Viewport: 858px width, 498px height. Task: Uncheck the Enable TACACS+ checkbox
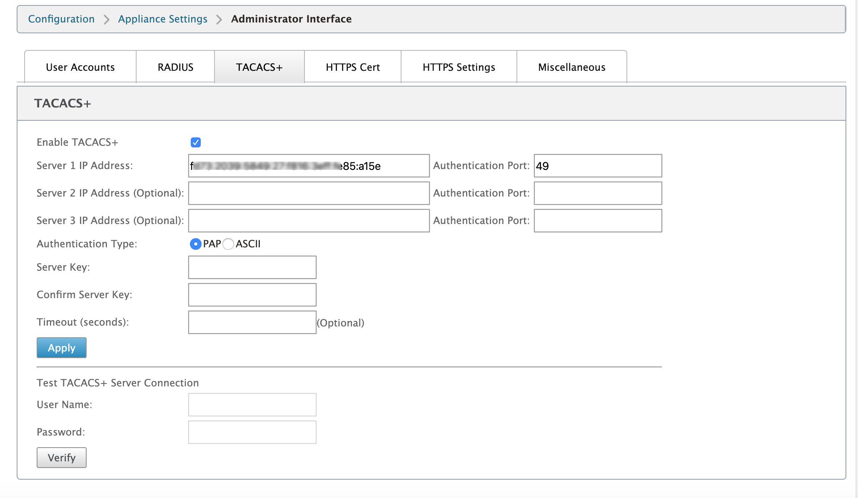pos(196,142)
